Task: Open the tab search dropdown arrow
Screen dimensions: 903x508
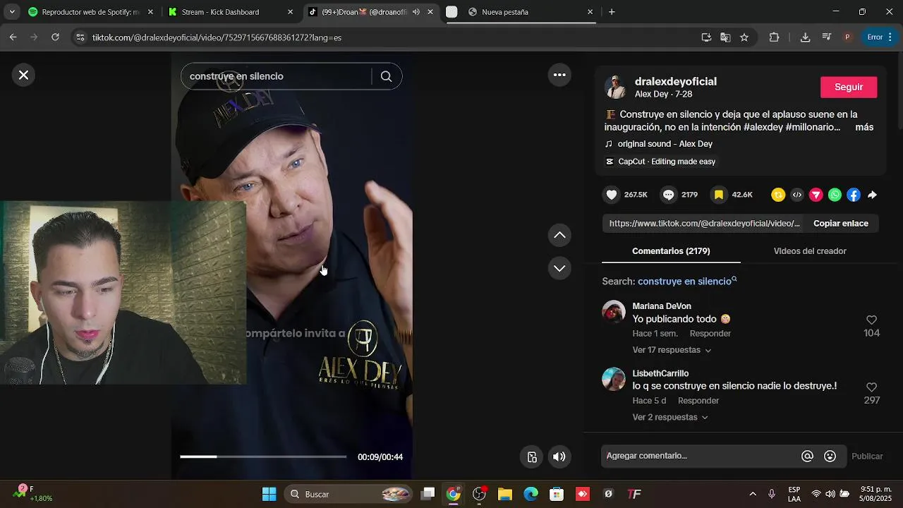Action: click(x=11, y=12)
